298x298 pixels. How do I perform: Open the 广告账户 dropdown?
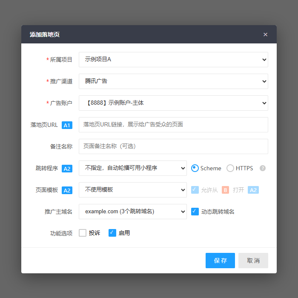173,103
